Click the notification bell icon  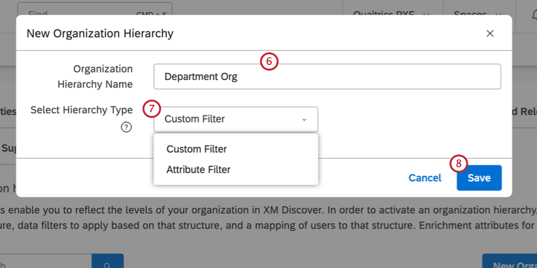point(529,14)
